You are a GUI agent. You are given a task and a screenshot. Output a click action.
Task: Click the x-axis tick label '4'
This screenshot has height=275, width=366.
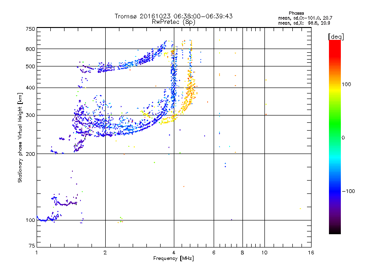point(174,253)
